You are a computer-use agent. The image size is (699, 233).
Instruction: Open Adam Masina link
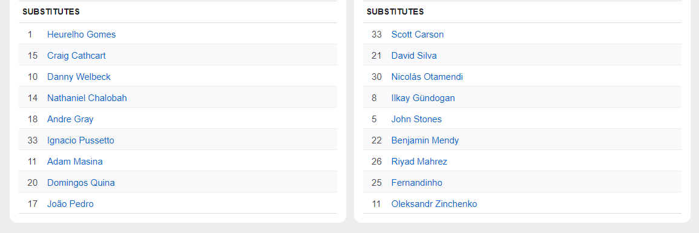pos(75,161)
